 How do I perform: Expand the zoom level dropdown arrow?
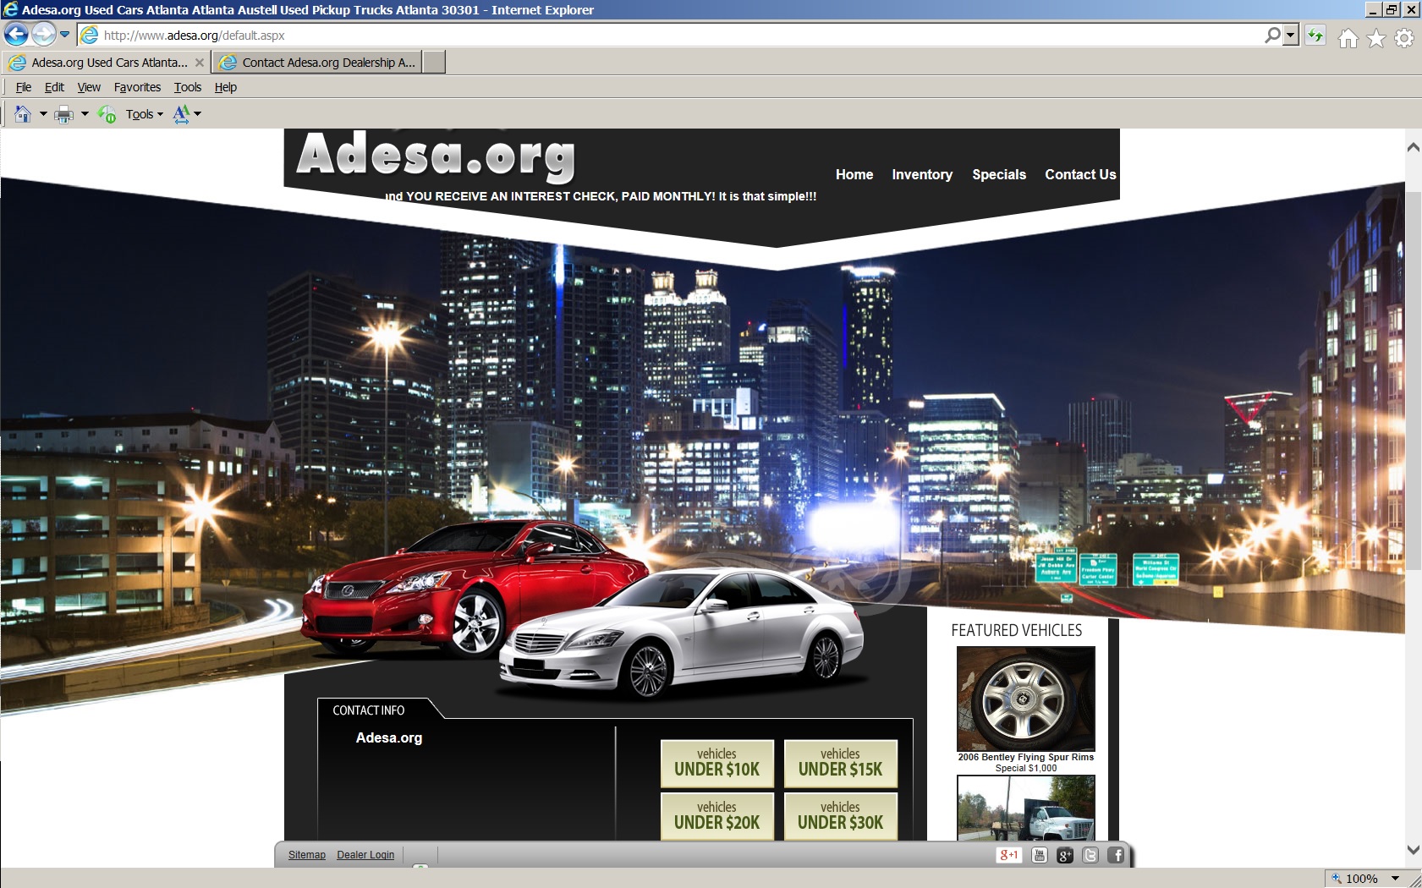1396,879
